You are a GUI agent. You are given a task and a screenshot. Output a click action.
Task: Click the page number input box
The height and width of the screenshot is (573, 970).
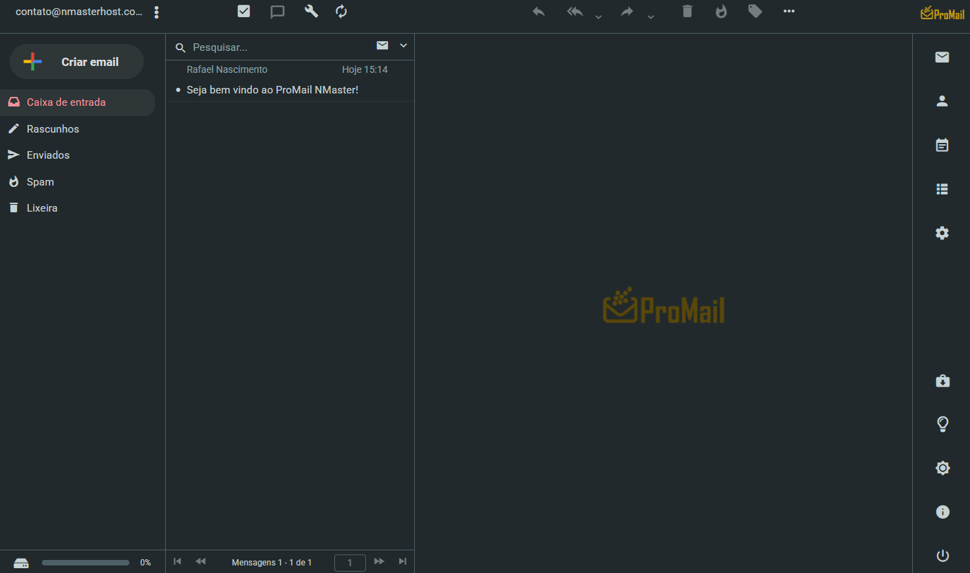(x=350, y=563)
